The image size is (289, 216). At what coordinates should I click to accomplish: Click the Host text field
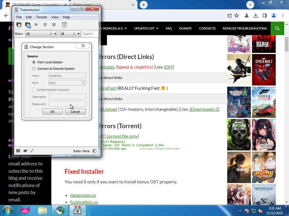click(x=67, y=75)
